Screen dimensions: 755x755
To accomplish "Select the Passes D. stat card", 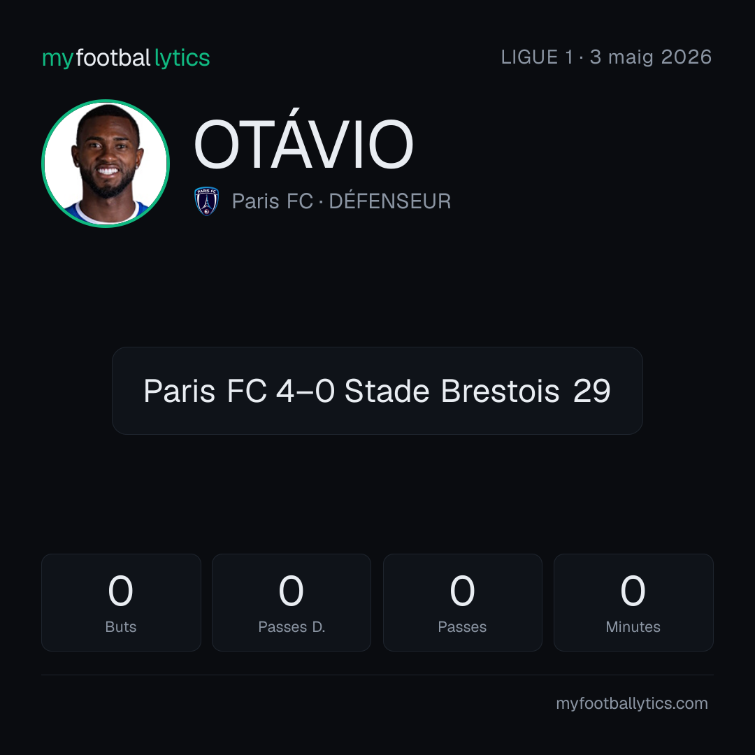I will click(292, 603).
